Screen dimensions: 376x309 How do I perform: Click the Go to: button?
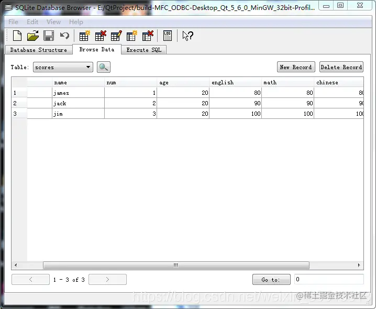click(x=271, y=280)
